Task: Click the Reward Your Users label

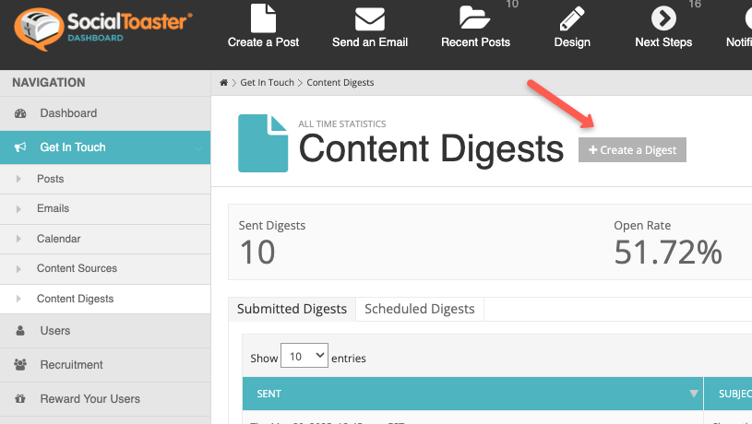Action: tap(90, 398)
